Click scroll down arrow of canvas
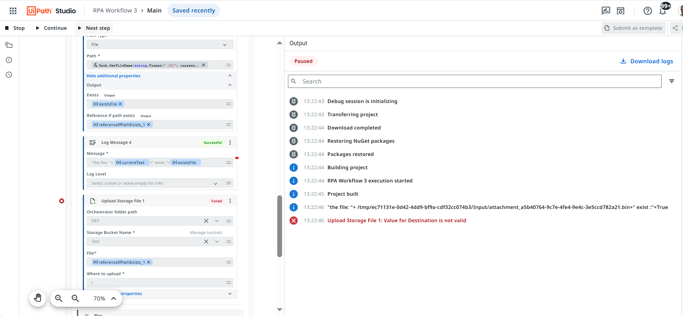The width and height of the screenshot is (683, 316). point(279,310)
